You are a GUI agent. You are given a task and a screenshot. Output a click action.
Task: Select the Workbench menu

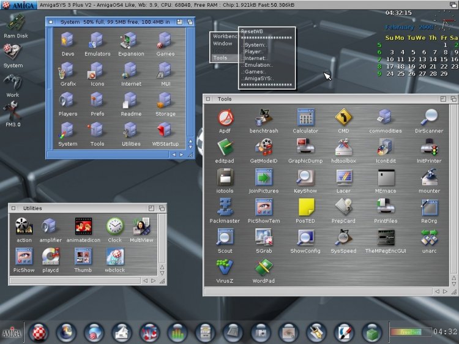coord(225,36)
